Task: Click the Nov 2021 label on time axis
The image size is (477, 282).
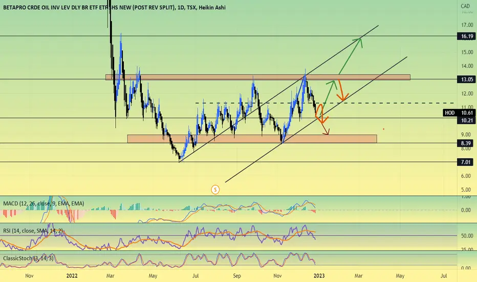Action: coord(29,276)
